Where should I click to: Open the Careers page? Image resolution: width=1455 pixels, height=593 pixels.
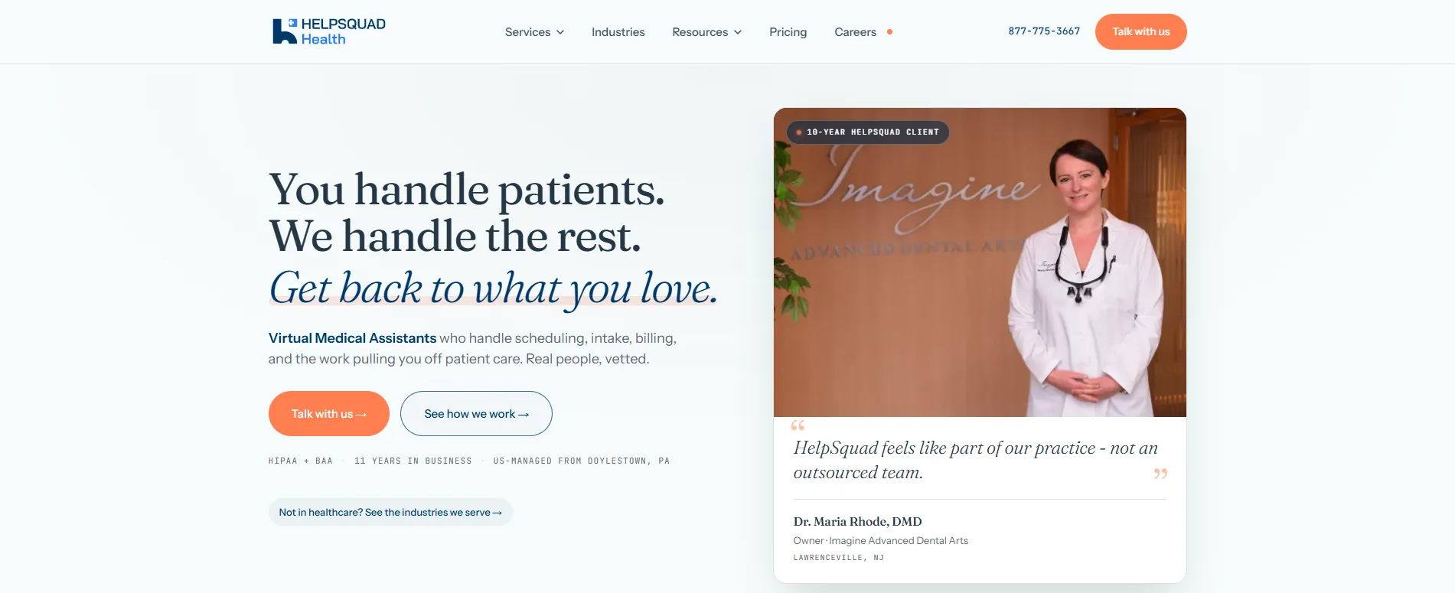855,32
